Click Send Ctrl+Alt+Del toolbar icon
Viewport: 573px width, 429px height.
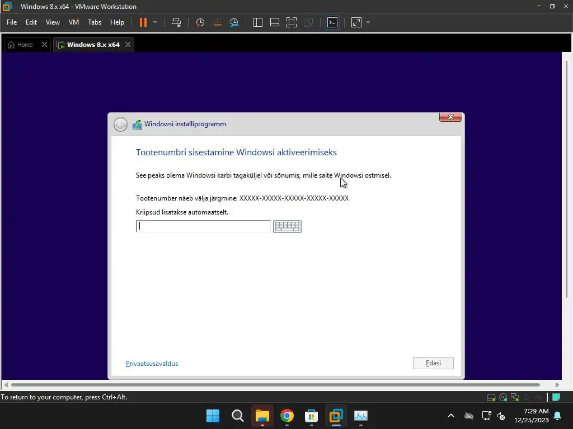(x=176, y=22)
